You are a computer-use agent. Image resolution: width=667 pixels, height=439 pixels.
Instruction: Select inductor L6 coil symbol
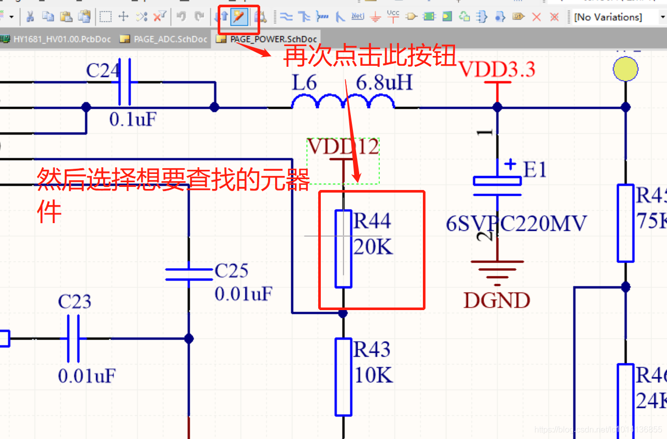343,101
